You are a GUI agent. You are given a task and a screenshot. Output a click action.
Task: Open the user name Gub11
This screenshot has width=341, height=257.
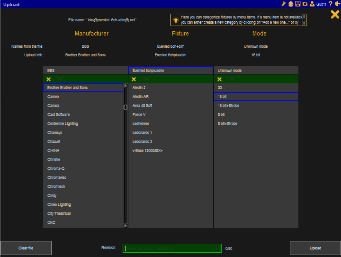321,4
